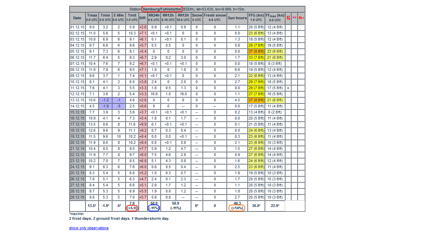Click the RR12h 18-6 UTC column header
This screenshot has height=237, width=421.
point(183,18)
